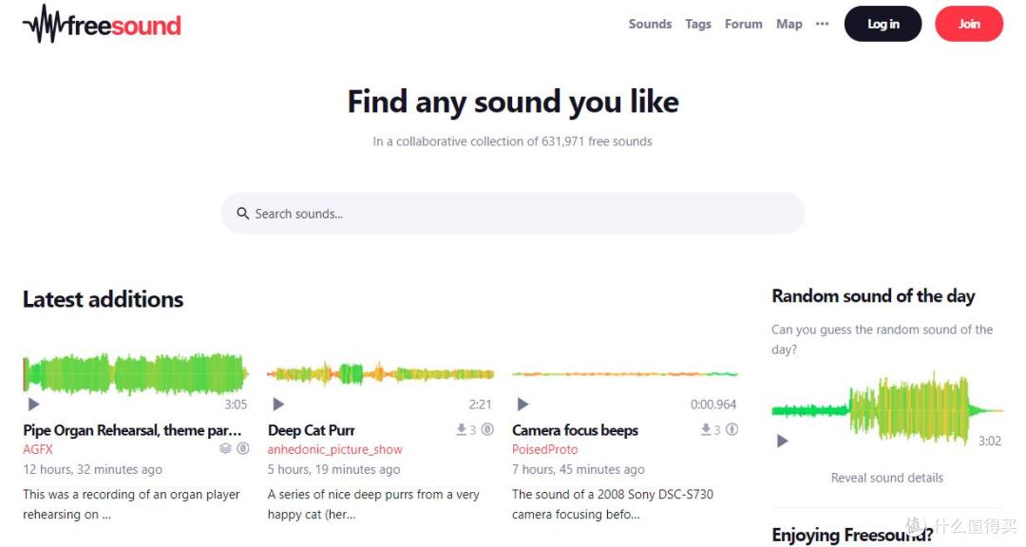Open the three-dot more menu in navigation
Viewport: 1026px width, 547px height.
click(x=823, y=24)
